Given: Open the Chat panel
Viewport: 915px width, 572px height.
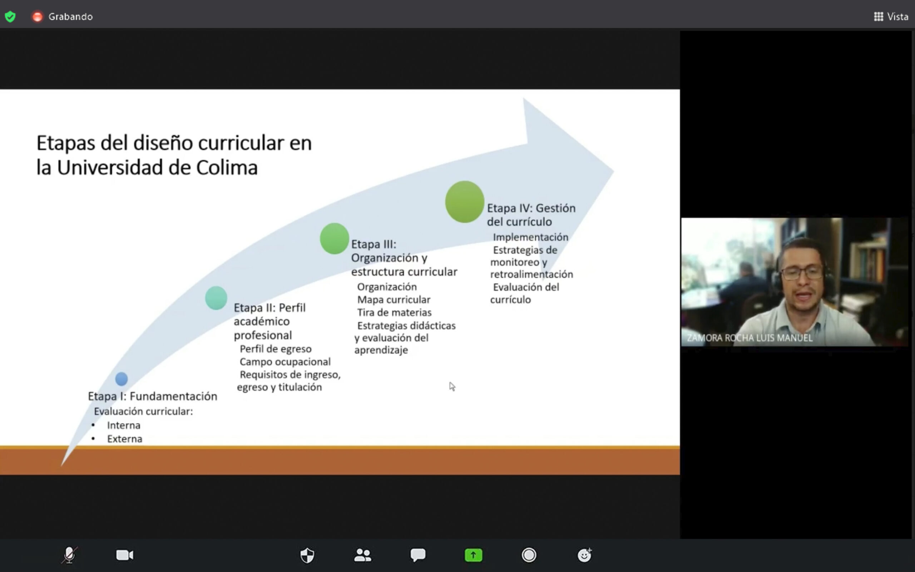Looking at the screenshot, I should (x=418, y=555).
